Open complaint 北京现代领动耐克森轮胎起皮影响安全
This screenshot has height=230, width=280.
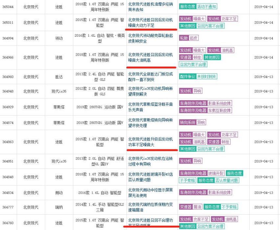151,38
